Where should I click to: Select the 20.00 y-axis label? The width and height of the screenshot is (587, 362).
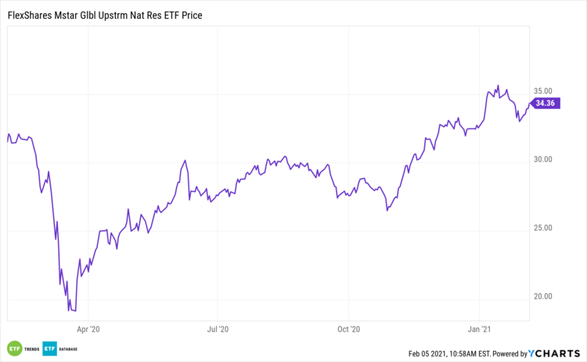pyautogui.click(x=543, y=296)
